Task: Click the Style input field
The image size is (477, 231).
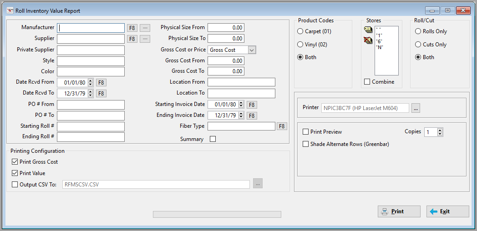Action: 91,61
